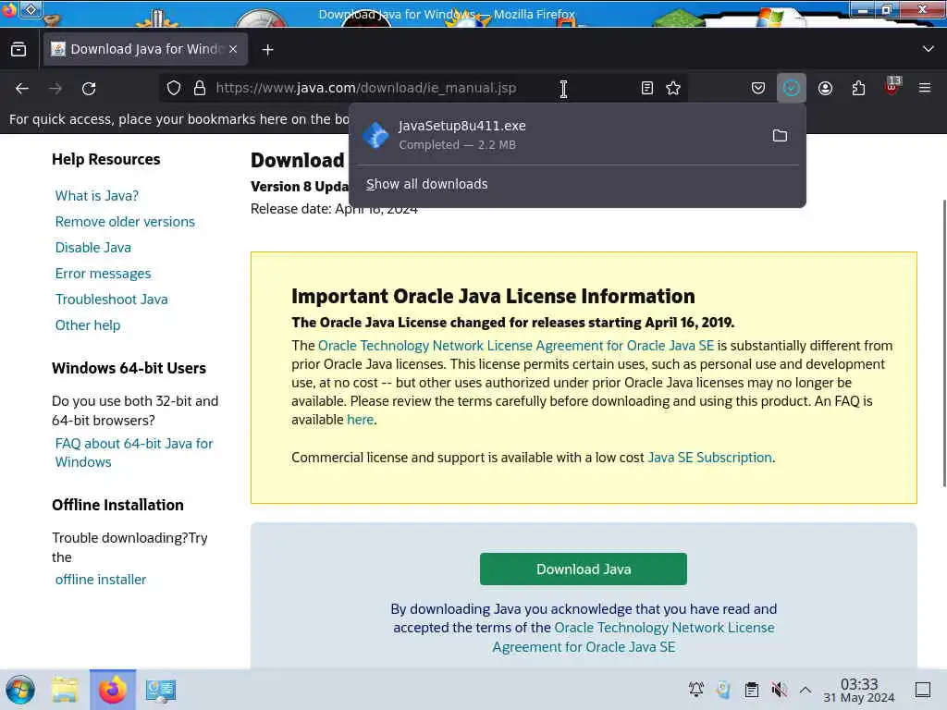Viewport: 947px width, 710px height.
Task: Open the notifications bell in system tray
Action: coord(696,690)
